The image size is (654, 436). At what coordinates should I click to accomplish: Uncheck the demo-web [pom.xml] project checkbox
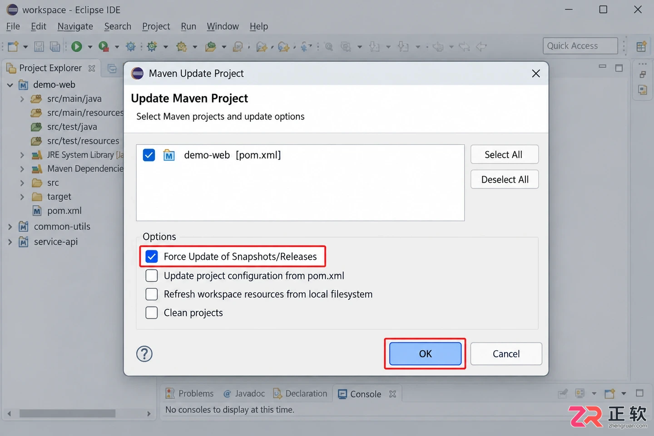pos(149,155)
